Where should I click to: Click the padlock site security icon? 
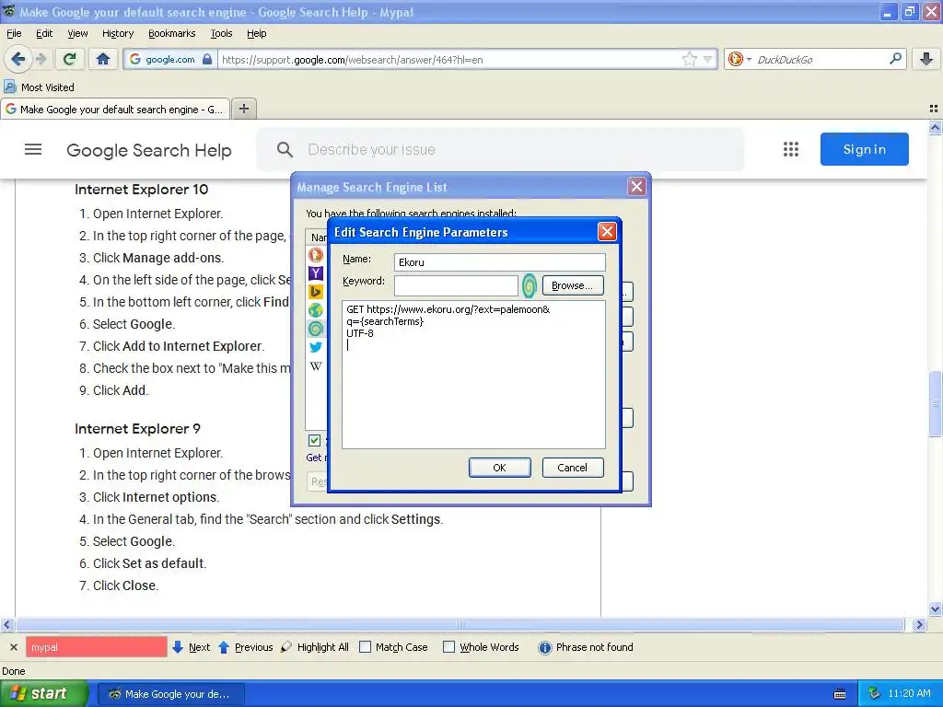pyautogui.click(x=207, y=59)
